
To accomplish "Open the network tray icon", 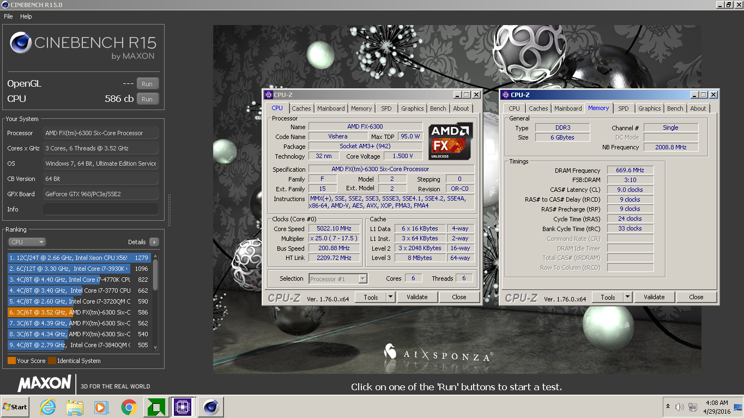I will [693, 407].
